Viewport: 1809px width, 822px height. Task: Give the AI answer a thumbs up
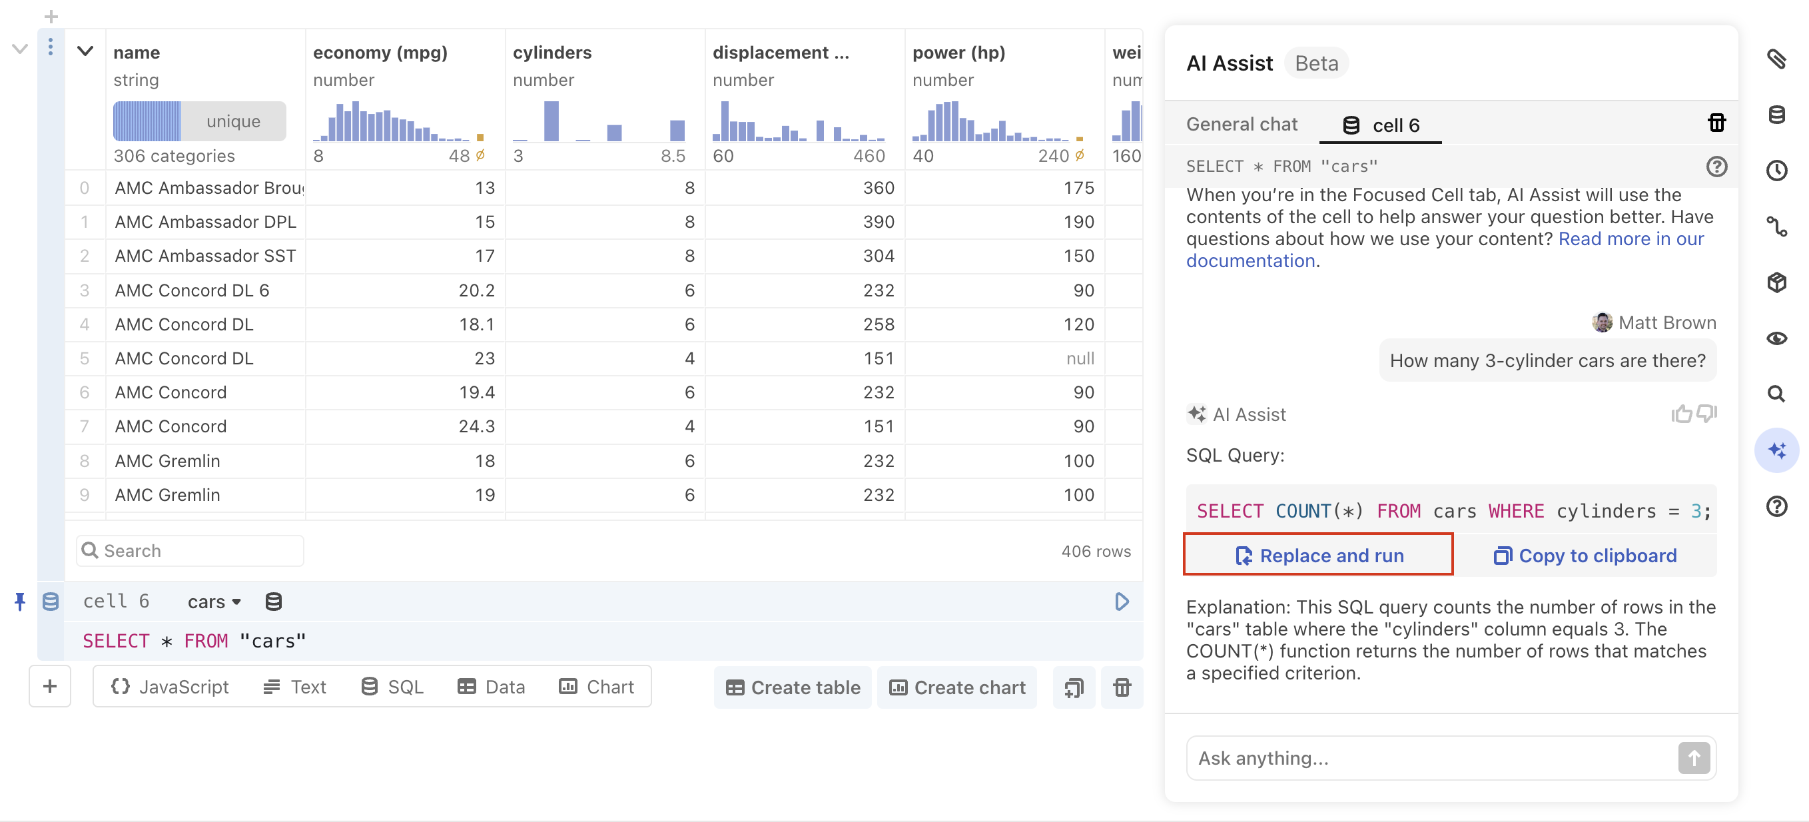coord(1681,413)
